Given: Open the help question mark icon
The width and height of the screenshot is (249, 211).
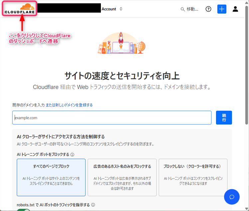Looking at the screenshot, I should (x=208, y=9).
